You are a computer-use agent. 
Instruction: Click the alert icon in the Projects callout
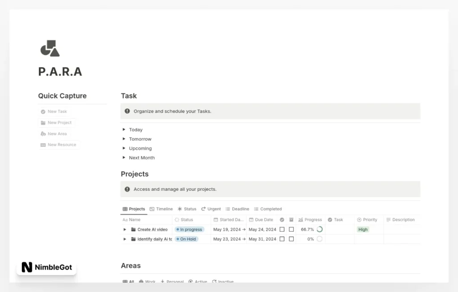coord(127,189)
